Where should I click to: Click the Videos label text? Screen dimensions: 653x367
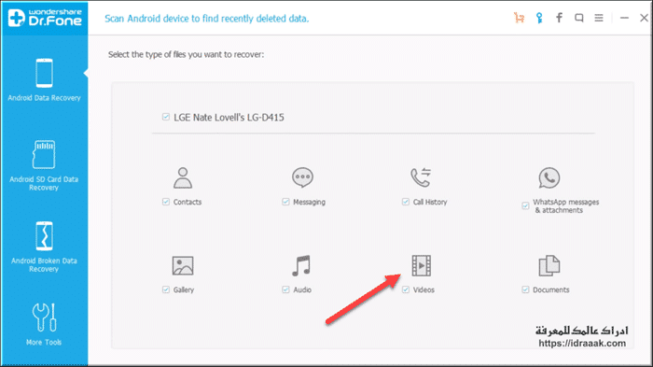click(424, 289)
